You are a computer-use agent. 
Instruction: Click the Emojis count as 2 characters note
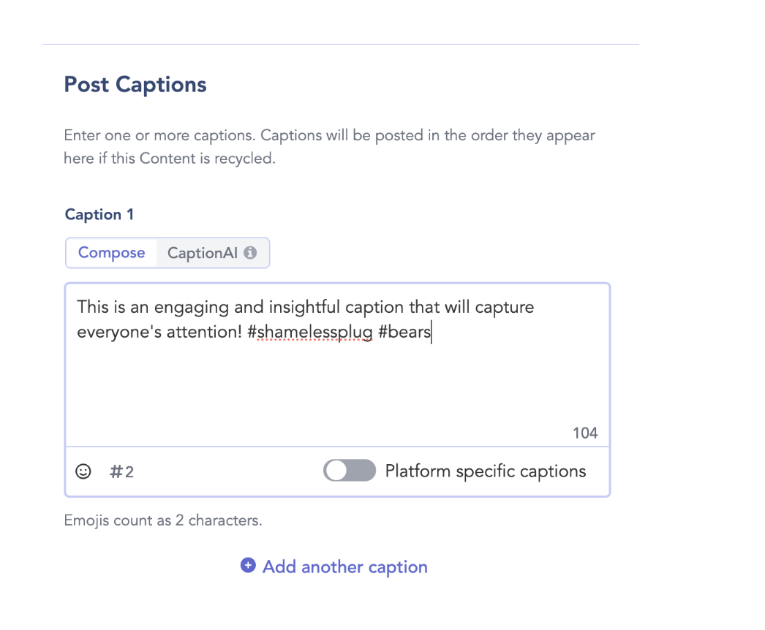(163, 520)
